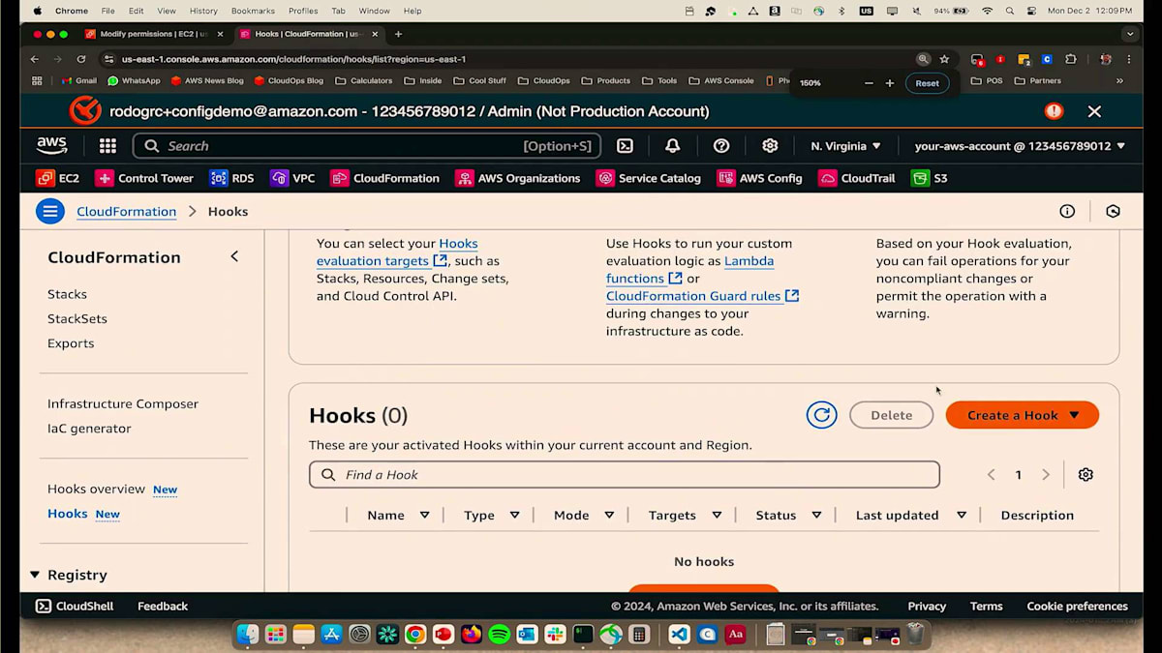
Task: Reload the page in Chrome
Action: pos(81,59)
